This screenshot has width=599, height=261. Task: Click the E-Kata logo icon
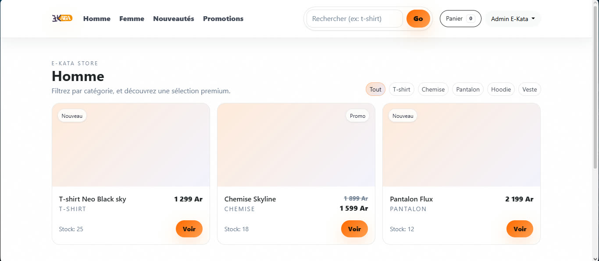[62, 18]
